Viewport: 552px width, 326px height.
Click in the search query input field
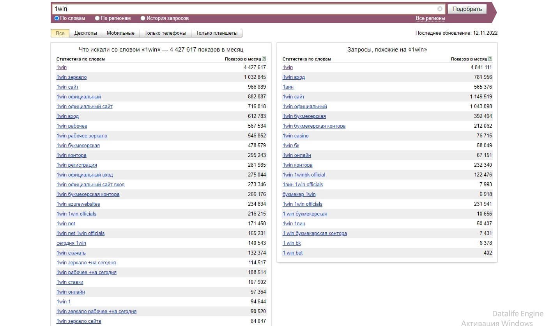[x=246, y=9]
